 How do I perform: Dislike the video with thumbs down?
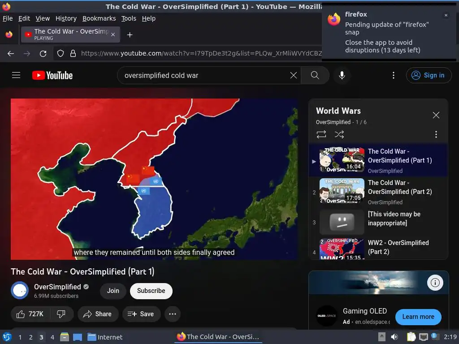pos(61,314)
